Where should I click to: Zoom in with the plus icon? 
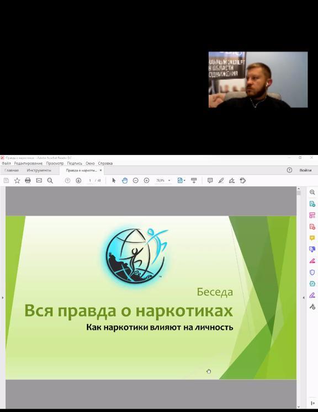coord(146,180)
